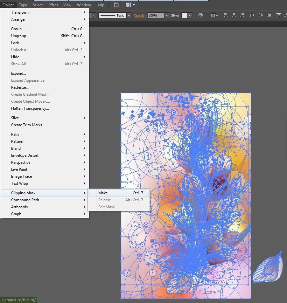287x303 pixels.
Task: Select Expand... menu entry
Action: (48, 73)
